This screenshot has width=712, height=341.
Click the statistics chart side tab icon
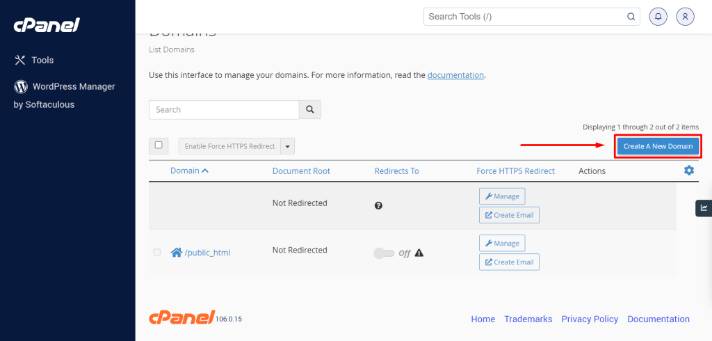pos(704,208)
